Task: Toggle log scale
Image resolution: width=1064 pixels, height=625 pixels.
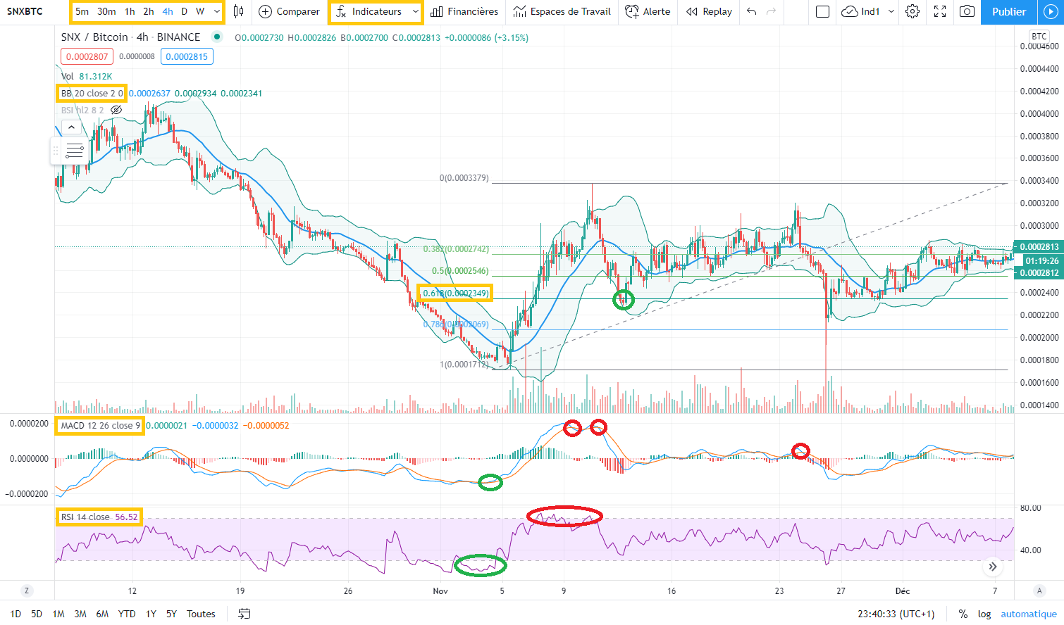Action: click(984, 614)
